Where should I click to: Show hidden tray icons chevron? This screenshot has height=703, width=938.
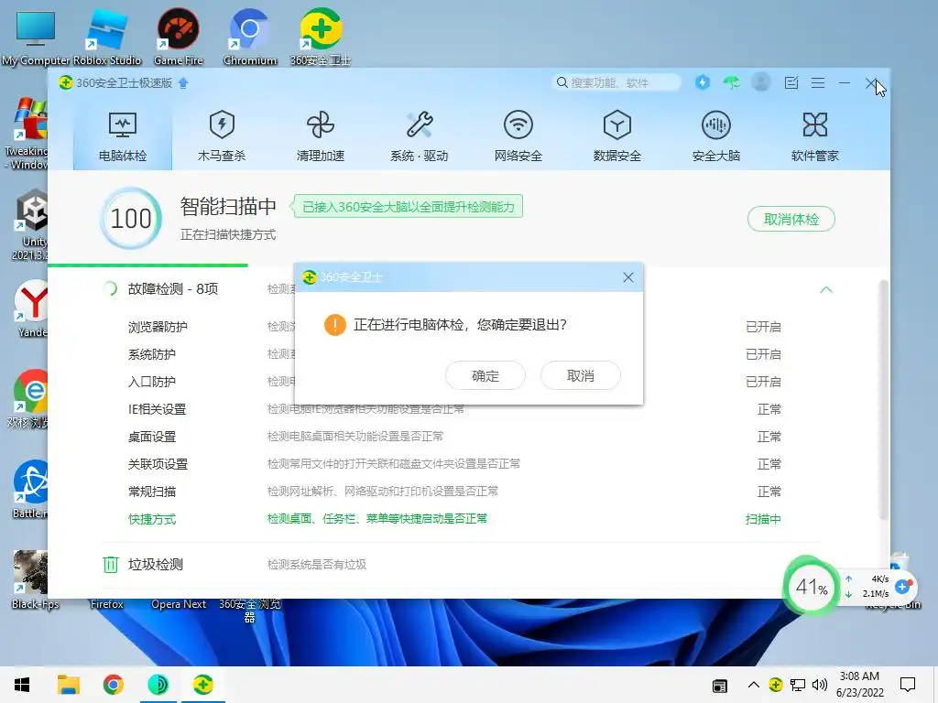(754, 685)
